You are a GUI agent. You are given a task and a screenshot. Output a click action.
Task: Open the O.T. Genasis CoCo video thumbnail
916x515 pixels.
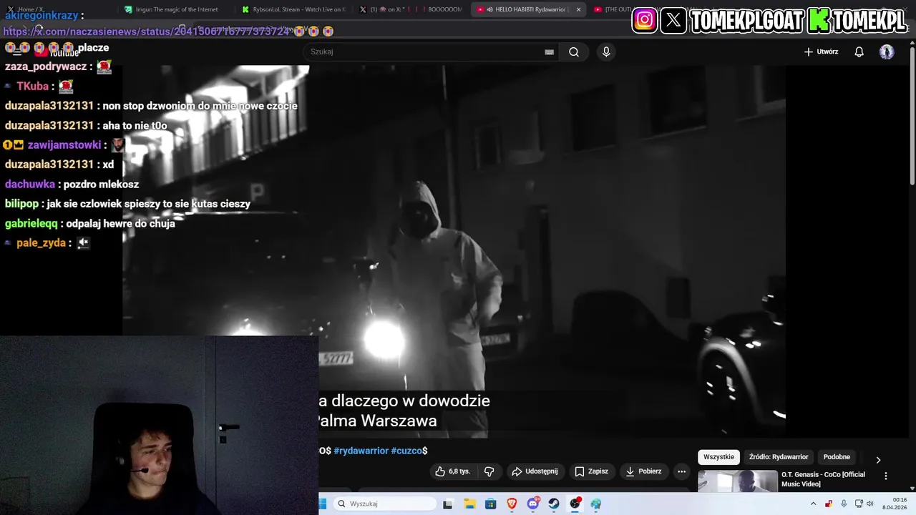tap(737, 481)
